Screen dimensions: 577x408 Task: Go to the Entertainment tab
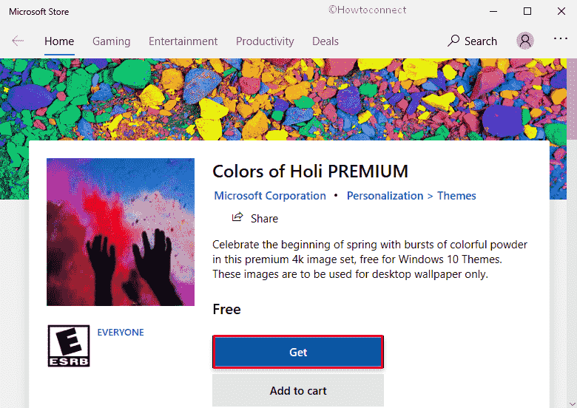pyautogui.click(x=183, y=41)
